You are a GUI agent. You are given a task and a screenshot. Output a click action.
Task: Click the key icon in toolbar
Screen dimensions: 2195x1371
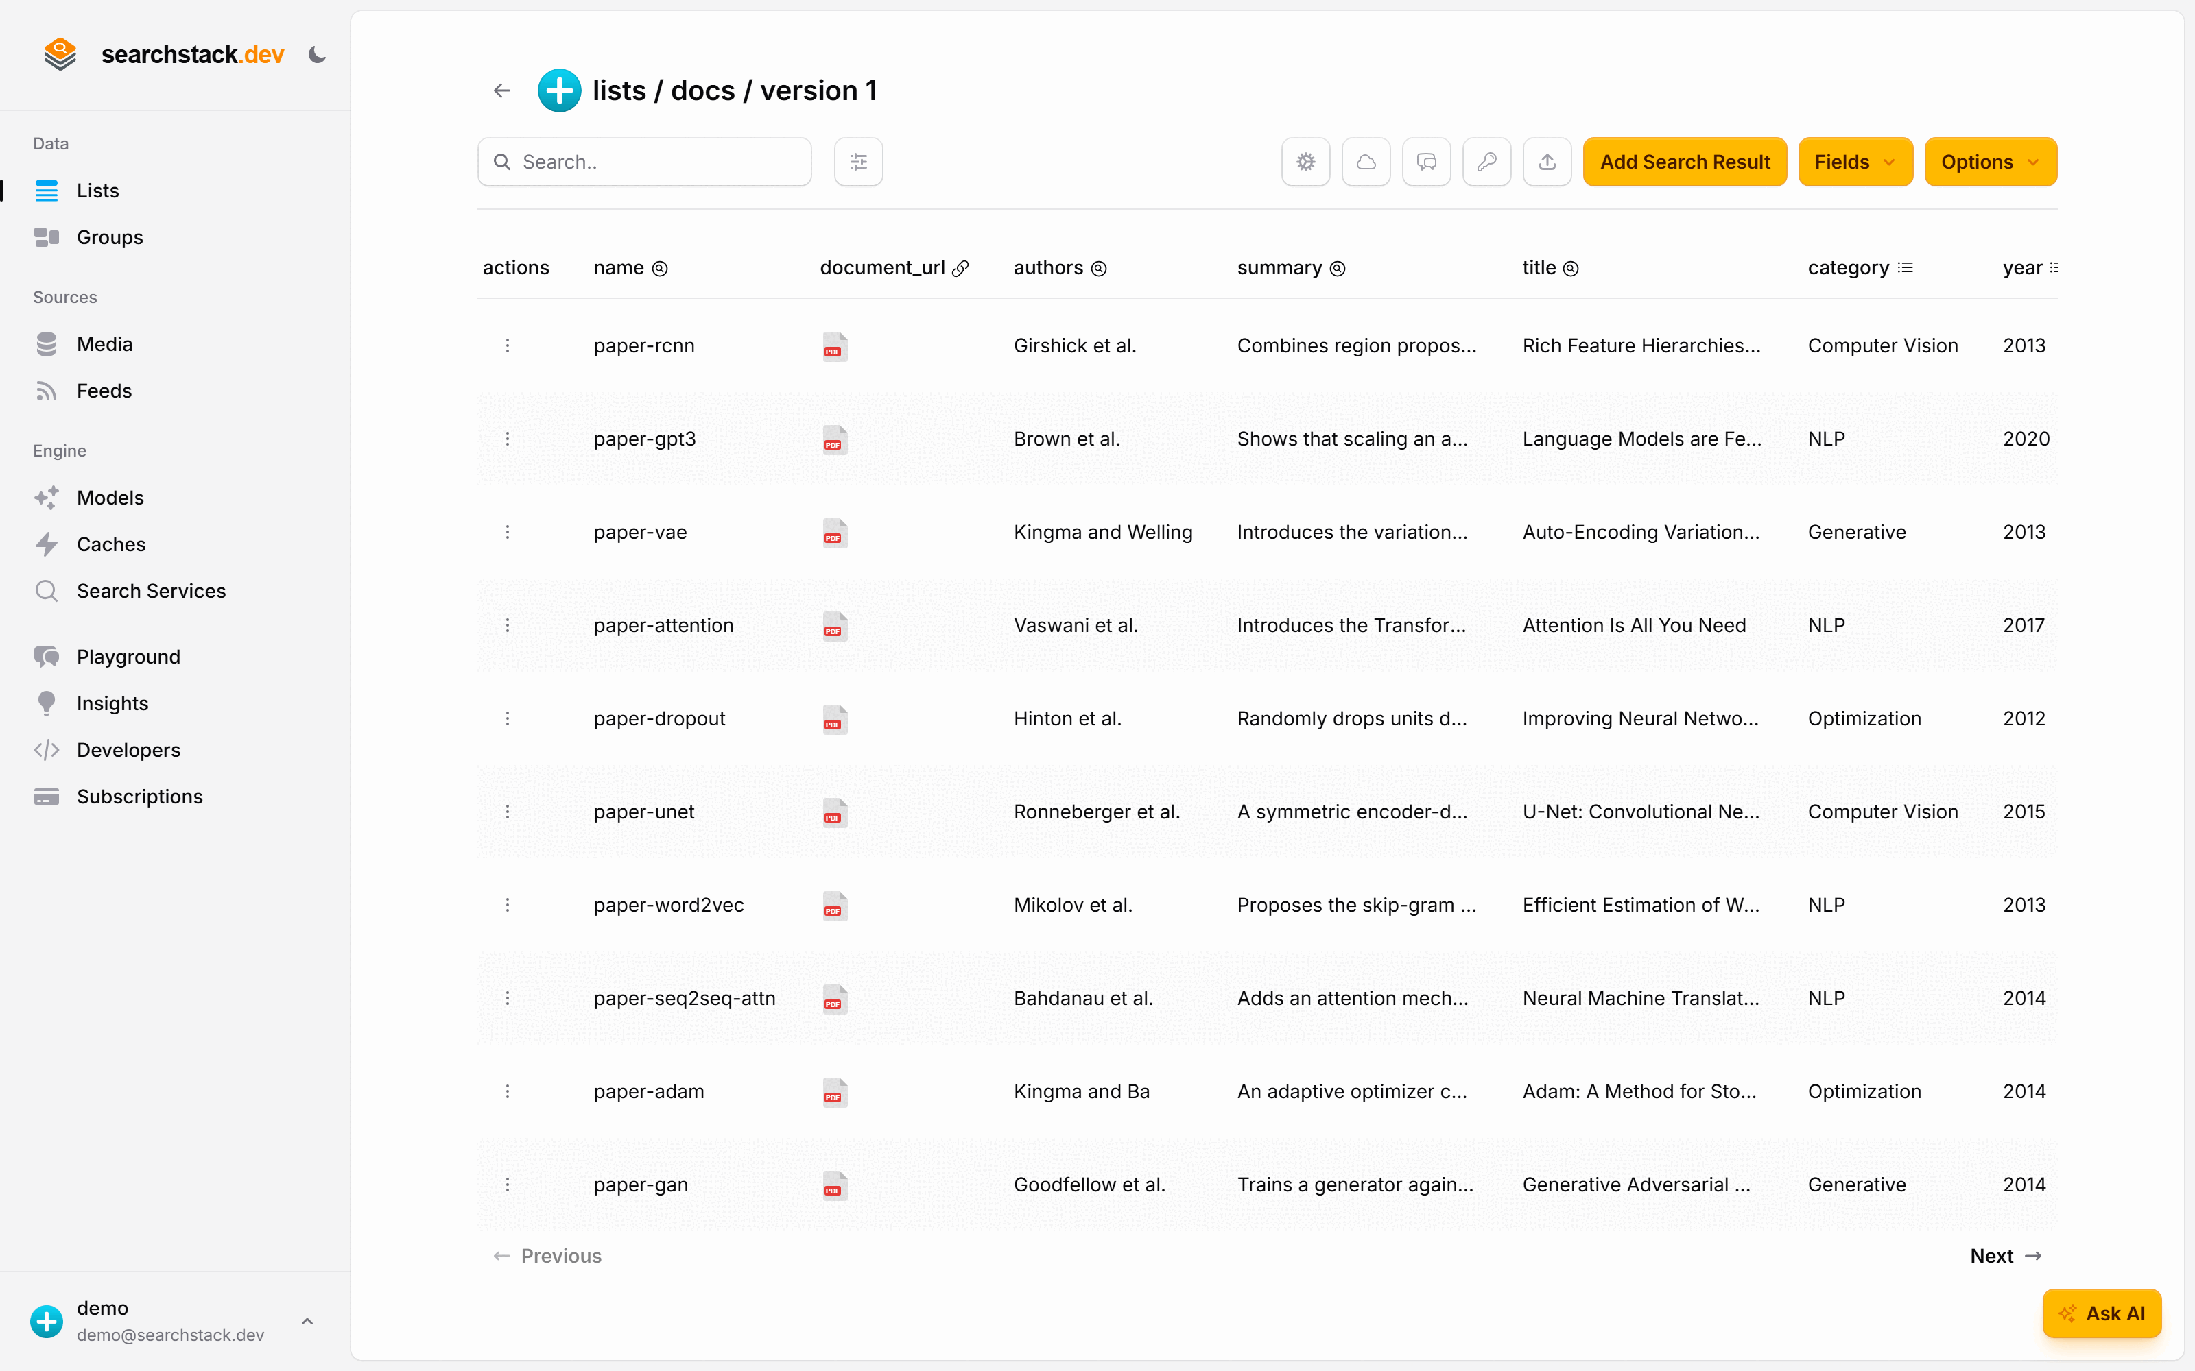(1486, 162)
